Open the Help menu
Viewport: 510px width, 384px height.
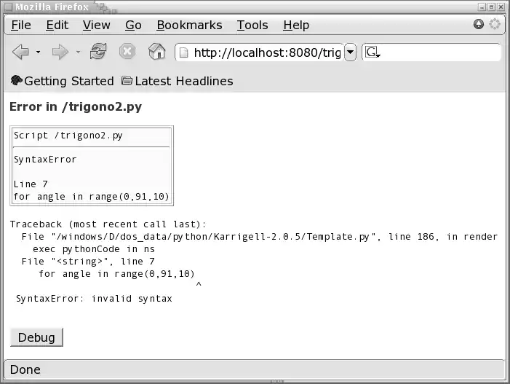point(296,25)
